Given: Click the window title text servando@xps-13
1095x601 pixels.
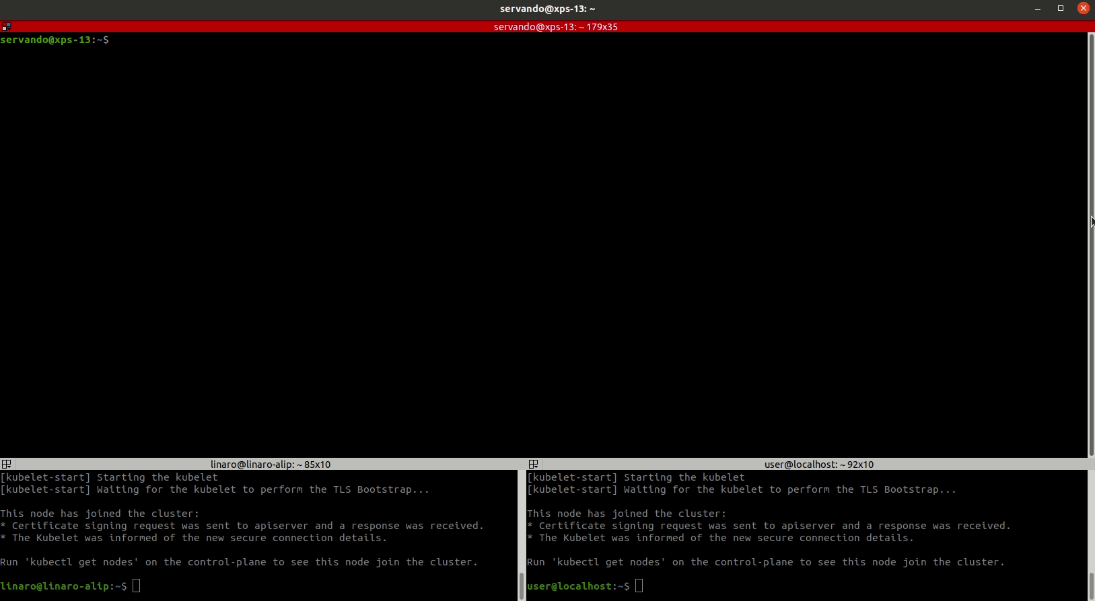Looking at the screenshot, I should click(x=547, y=9).
